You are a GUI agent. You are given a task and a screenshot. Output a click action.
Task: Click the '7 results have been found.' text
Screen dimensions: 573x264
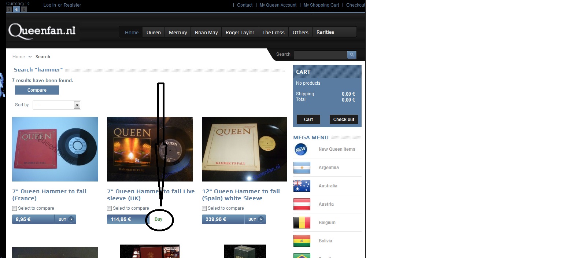coord(42,80)
